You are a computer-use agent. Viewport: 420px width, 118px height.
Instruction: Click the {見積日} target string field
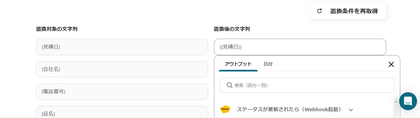coord(122,47)
